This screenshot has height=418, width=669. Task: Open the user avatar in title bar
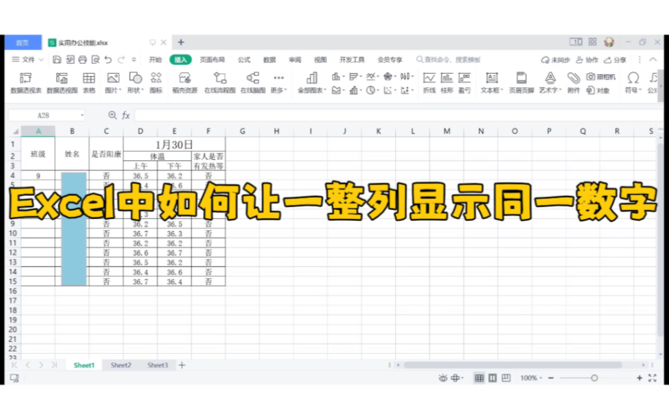click(x=609, y=42)
